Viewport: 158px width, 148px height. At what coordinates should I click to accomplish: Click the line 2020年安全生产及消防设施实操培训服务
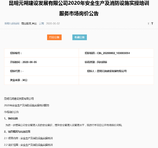coord(27,105)
